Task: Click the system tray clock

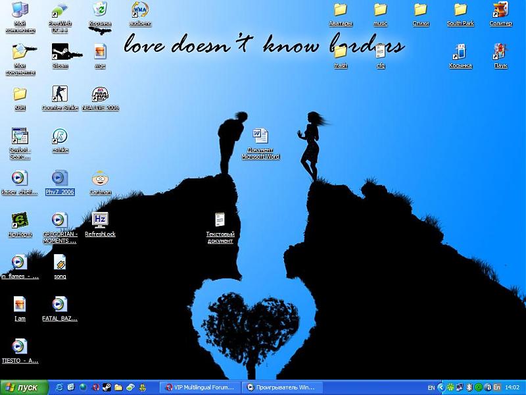Action: click(514, 387)
